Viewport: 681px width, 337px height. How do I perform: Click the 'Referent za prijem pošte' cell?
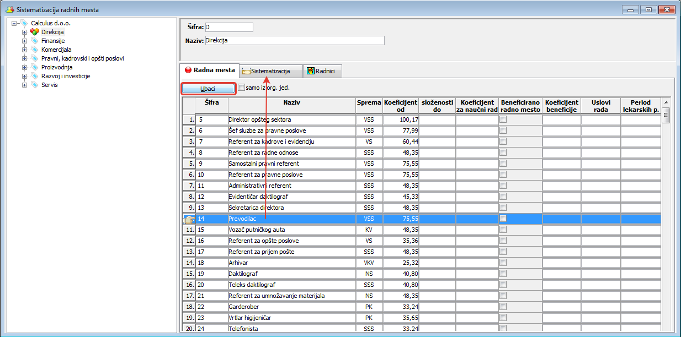292,252
